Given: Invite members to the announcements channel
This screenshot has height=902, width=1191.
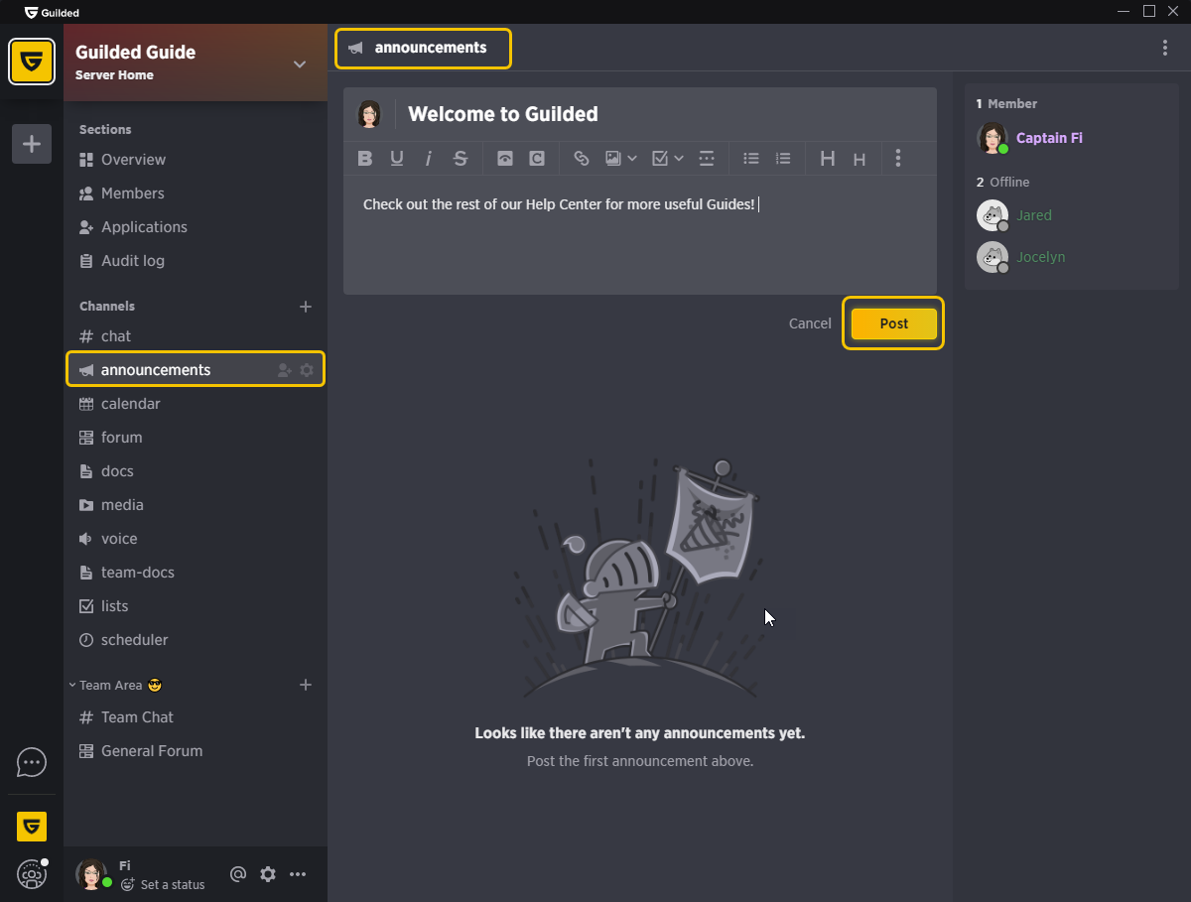Looking at the screenshot, I should click(x=285, y=370).
